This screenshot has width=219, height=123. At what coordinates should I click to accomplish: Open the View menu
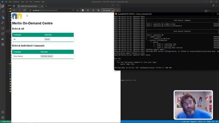click(x=23, y=2)
